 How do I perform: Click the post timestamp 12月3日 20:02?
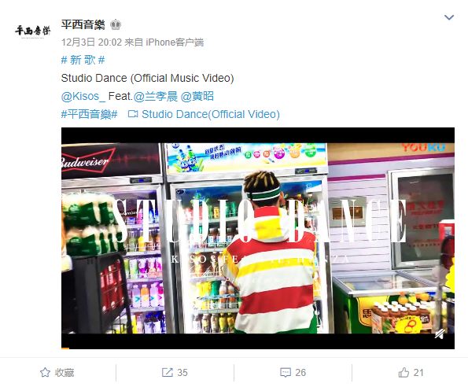pyautogui.click(x=91, y=42)
